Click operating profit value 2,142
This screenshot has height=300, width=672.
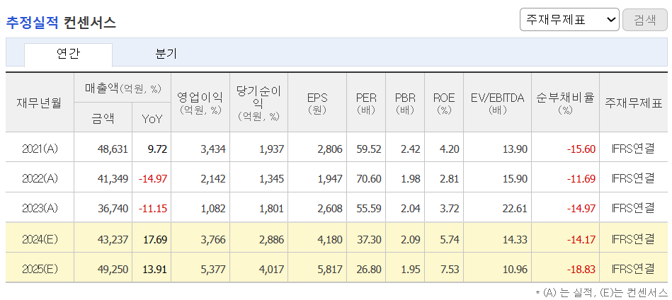coord(213,178)
